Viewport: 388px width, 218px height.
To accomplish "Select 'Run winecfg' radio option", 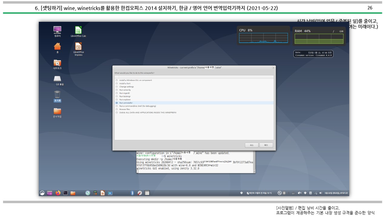I will (x=117, y=90).
